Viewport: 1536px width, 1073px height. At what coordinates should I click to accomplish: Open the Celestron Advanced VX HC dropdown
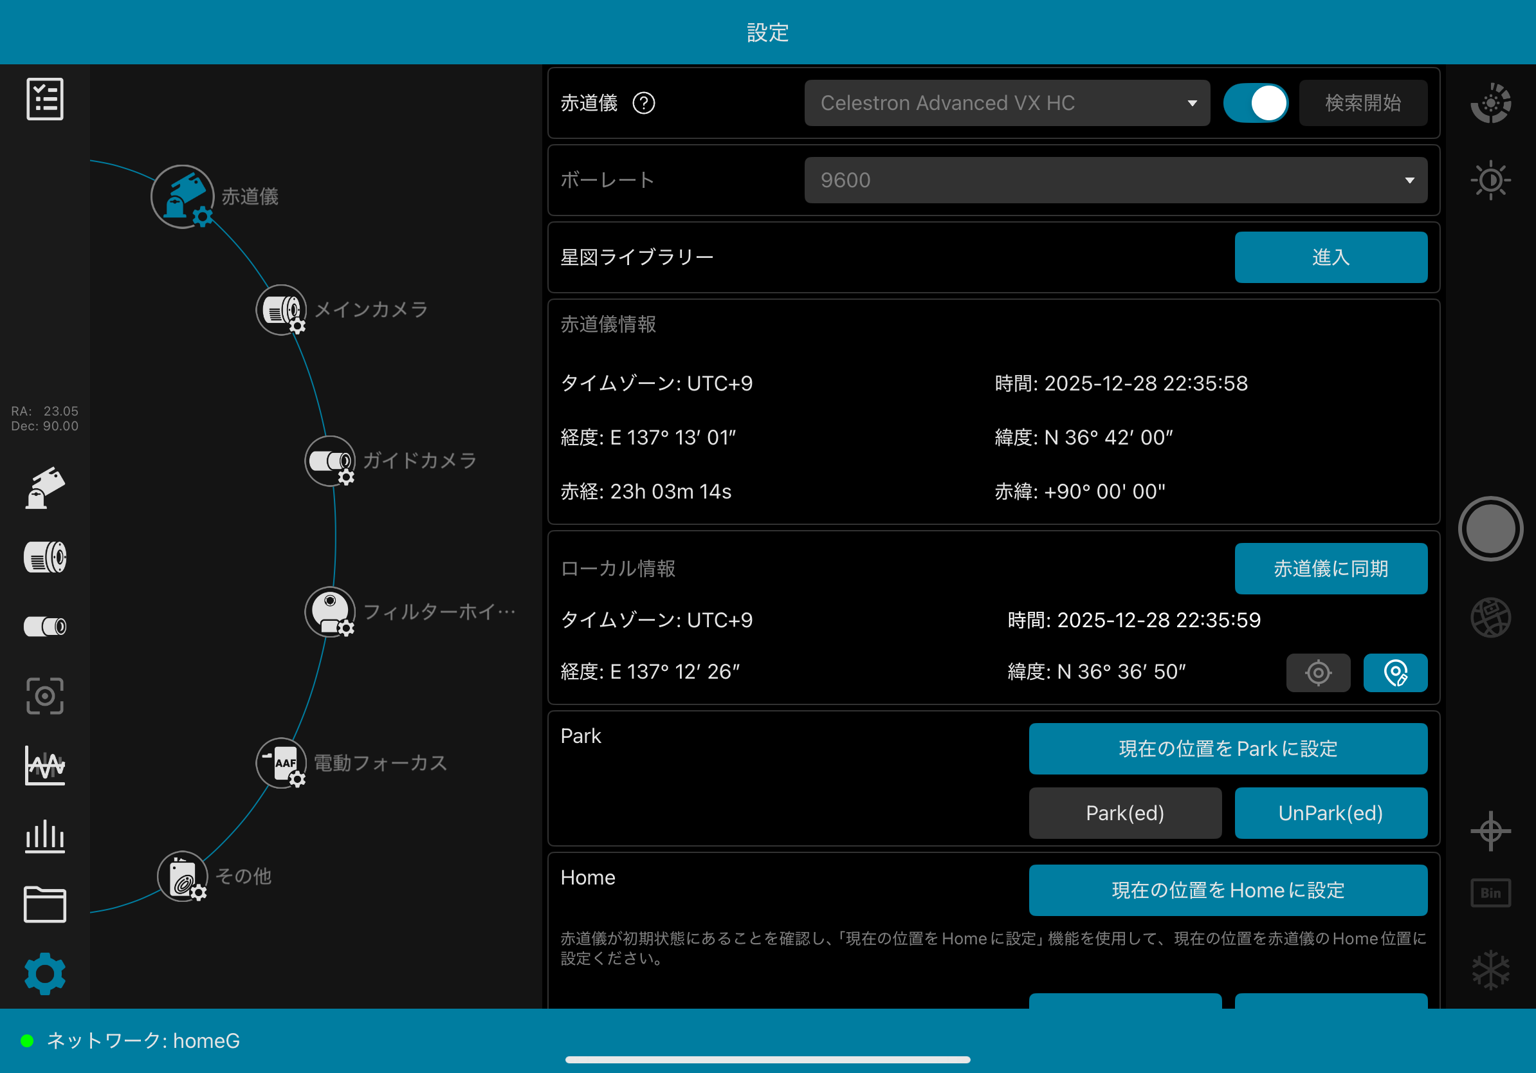coord(997,103)
